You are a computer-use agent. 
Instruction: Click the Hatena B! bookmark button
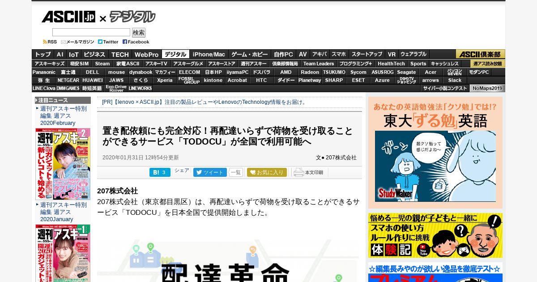click(160, 172)
